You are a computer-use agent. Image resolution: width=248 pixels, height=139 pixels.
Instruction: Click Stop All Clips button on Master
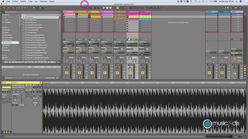coord(241,40)
